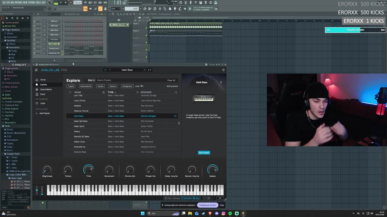
Task: Clear the preset name with the X icon
Action: click(x=105, y=70)
